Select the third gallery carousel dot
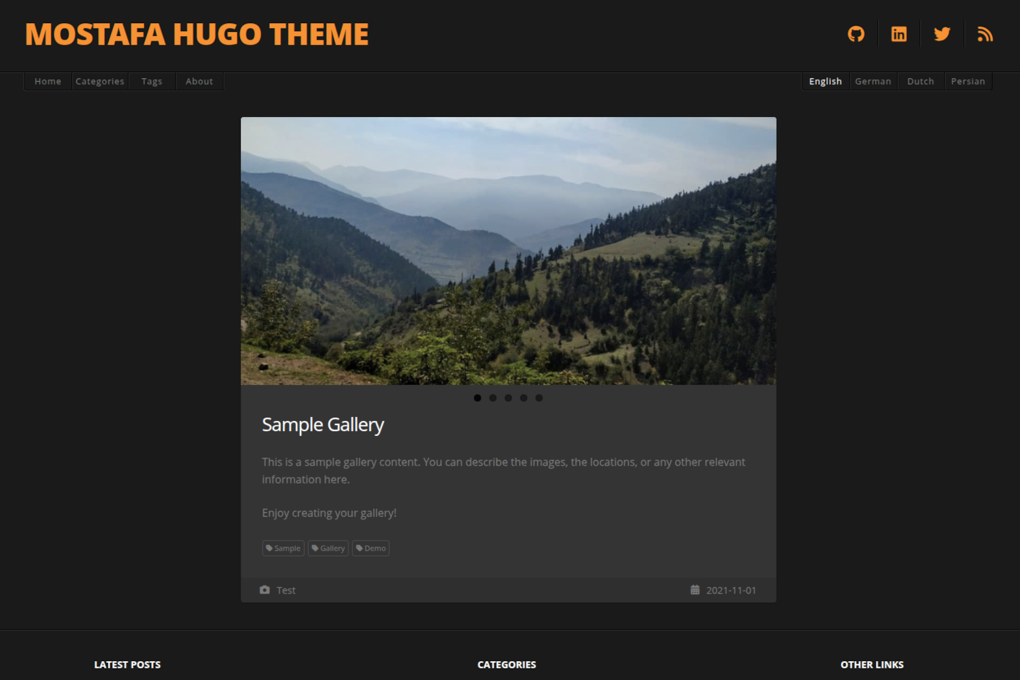 pos(508,398)
